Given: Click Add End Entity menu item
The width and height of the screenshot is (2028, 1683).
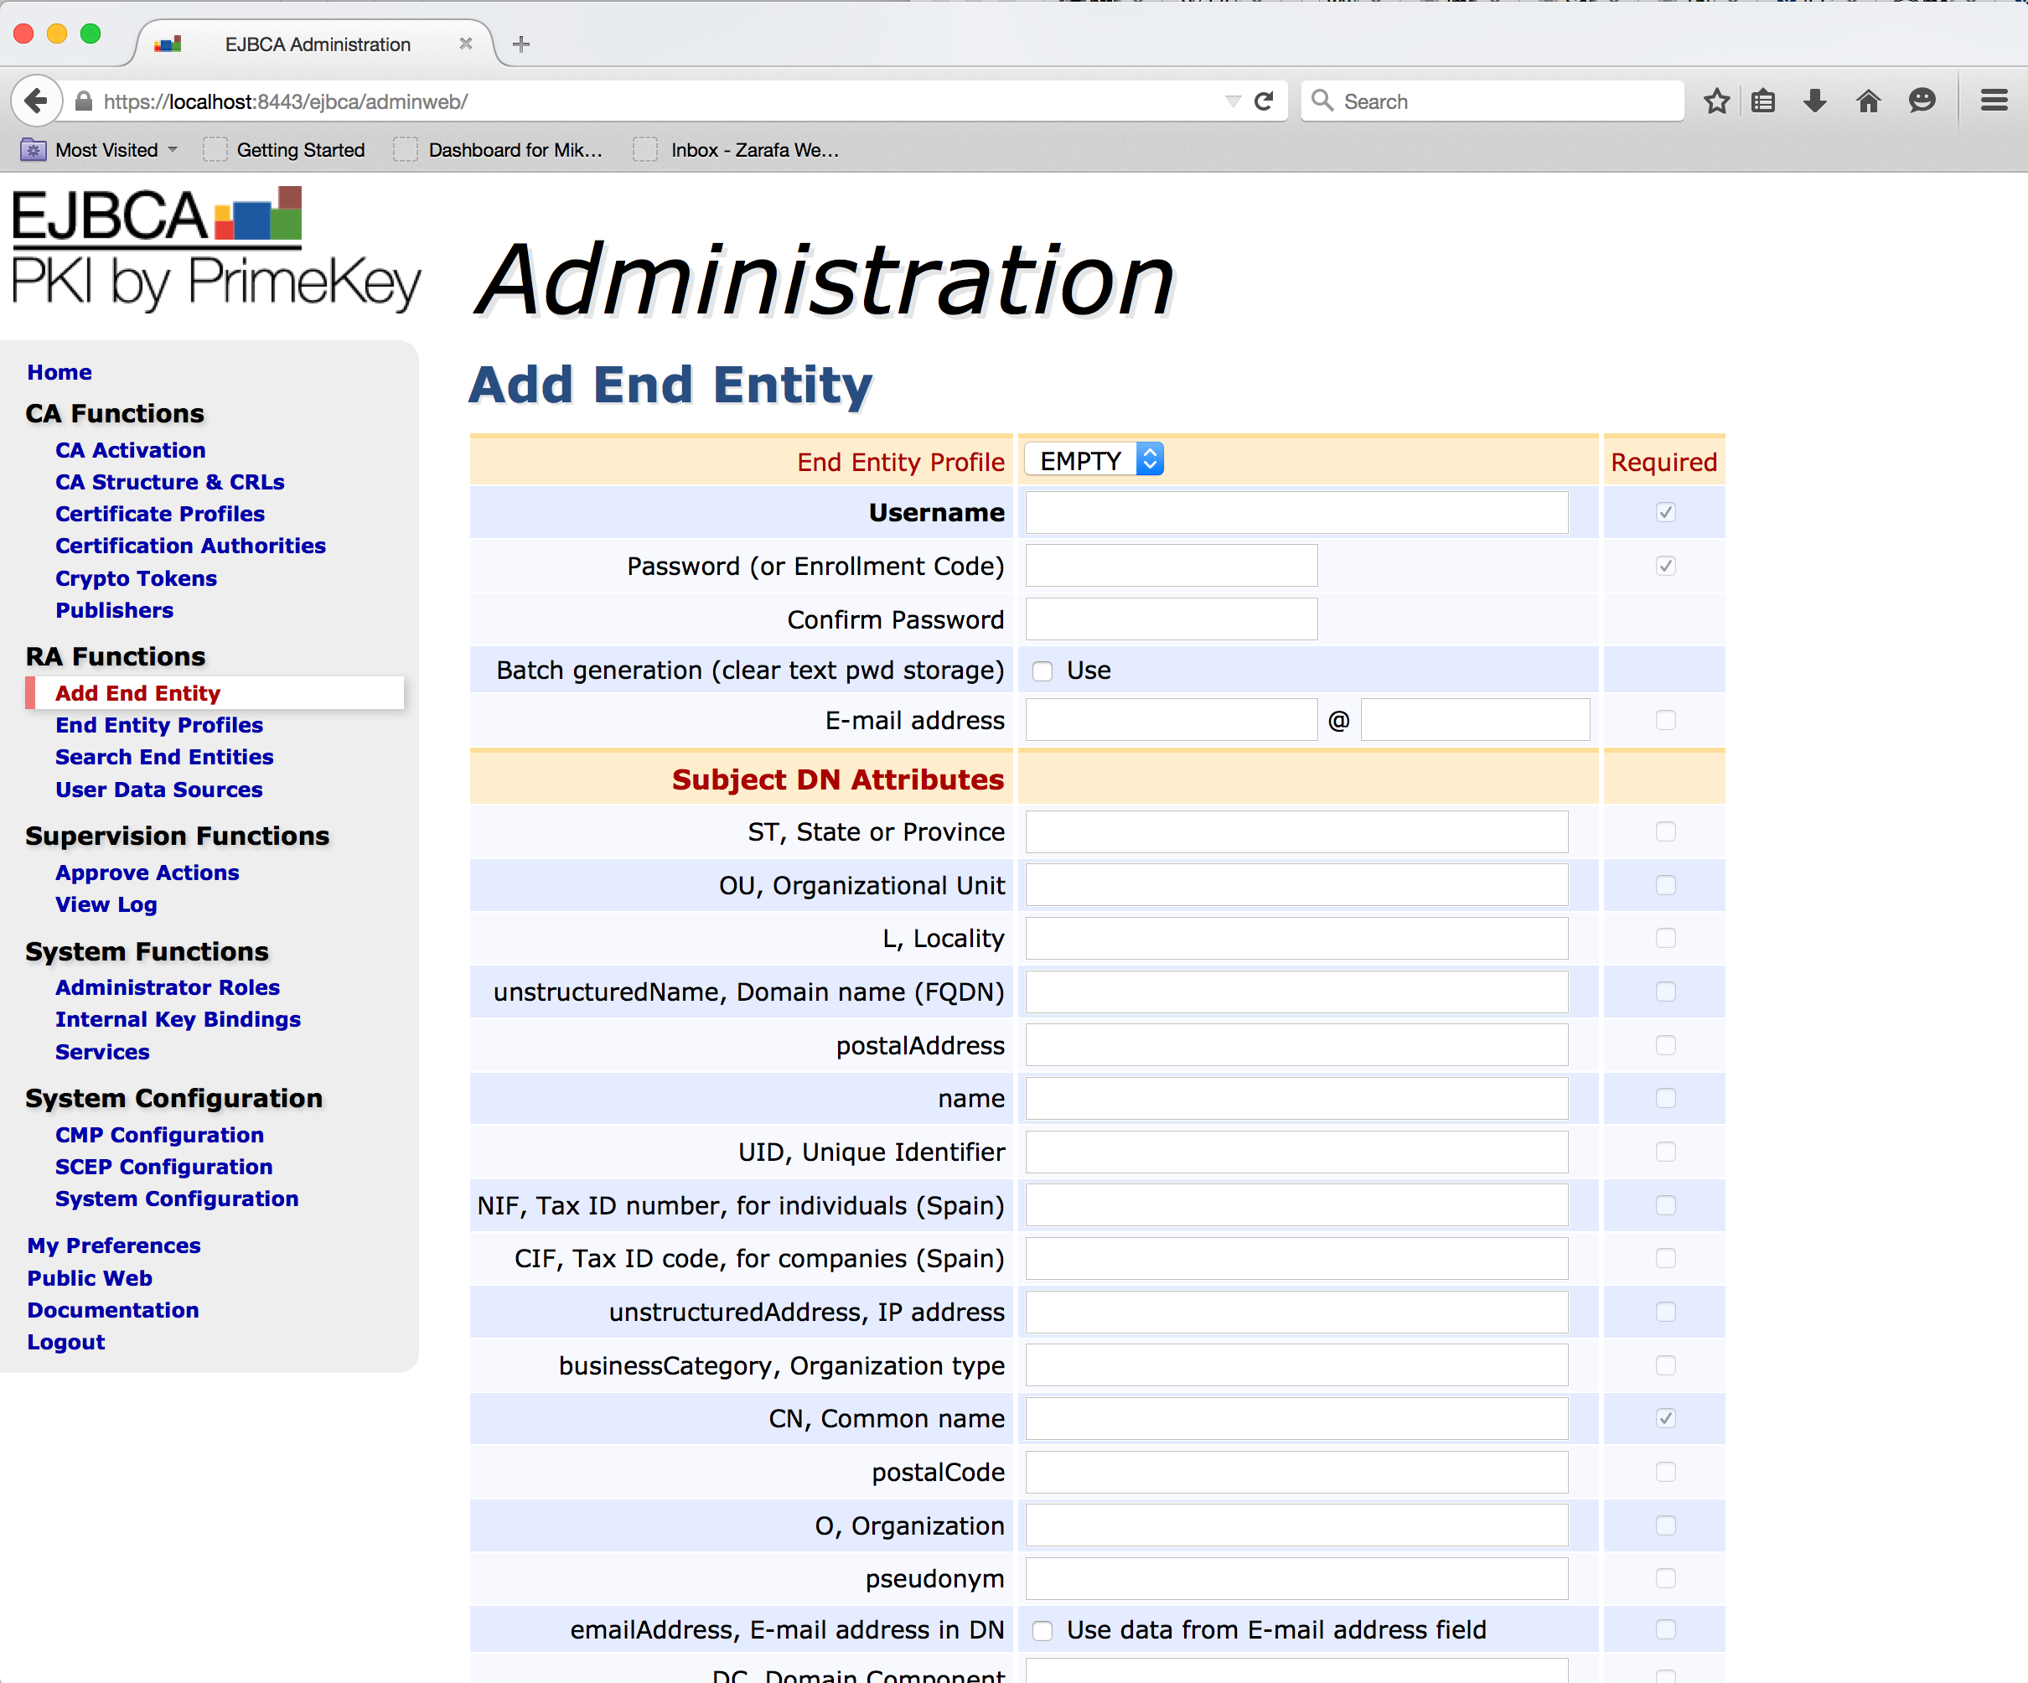Looking at the screenshot, I should [138, 692].
